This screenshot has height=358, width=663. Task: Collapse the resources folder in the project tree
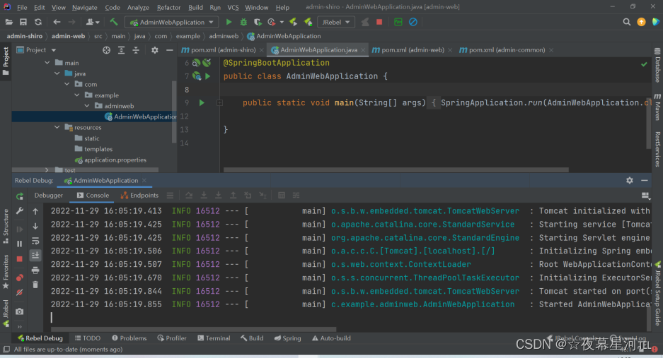58,128
